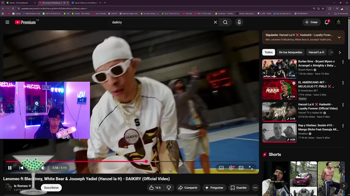
Task: Show more filter chips with right arrow
Action: pyautogui.click(x=340, y=52)
